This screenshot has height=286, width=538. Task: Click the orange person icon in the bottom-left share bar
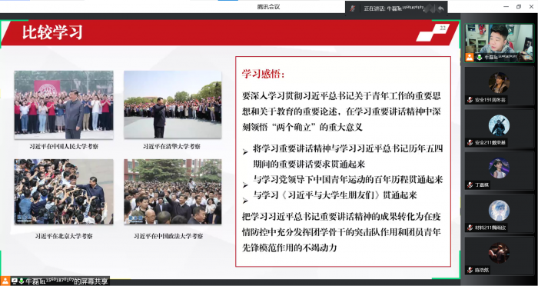point(5,281)
